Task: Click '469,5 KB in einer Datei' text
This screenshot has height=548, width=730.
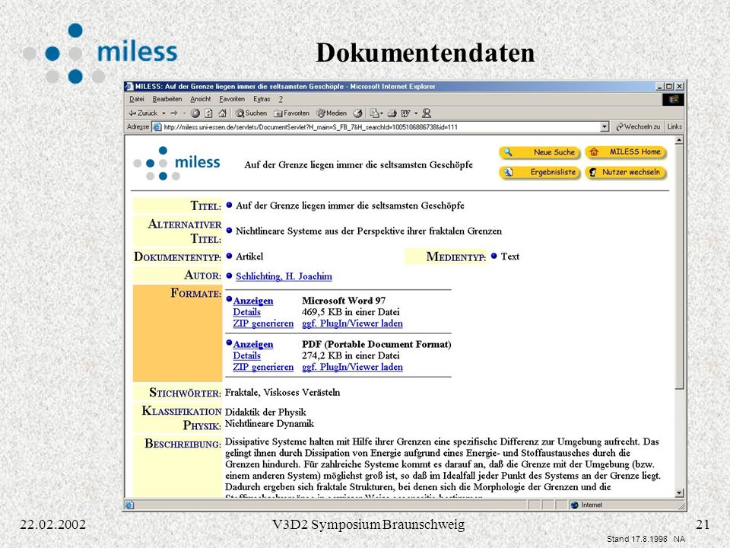Action: (x=351, y=312)
